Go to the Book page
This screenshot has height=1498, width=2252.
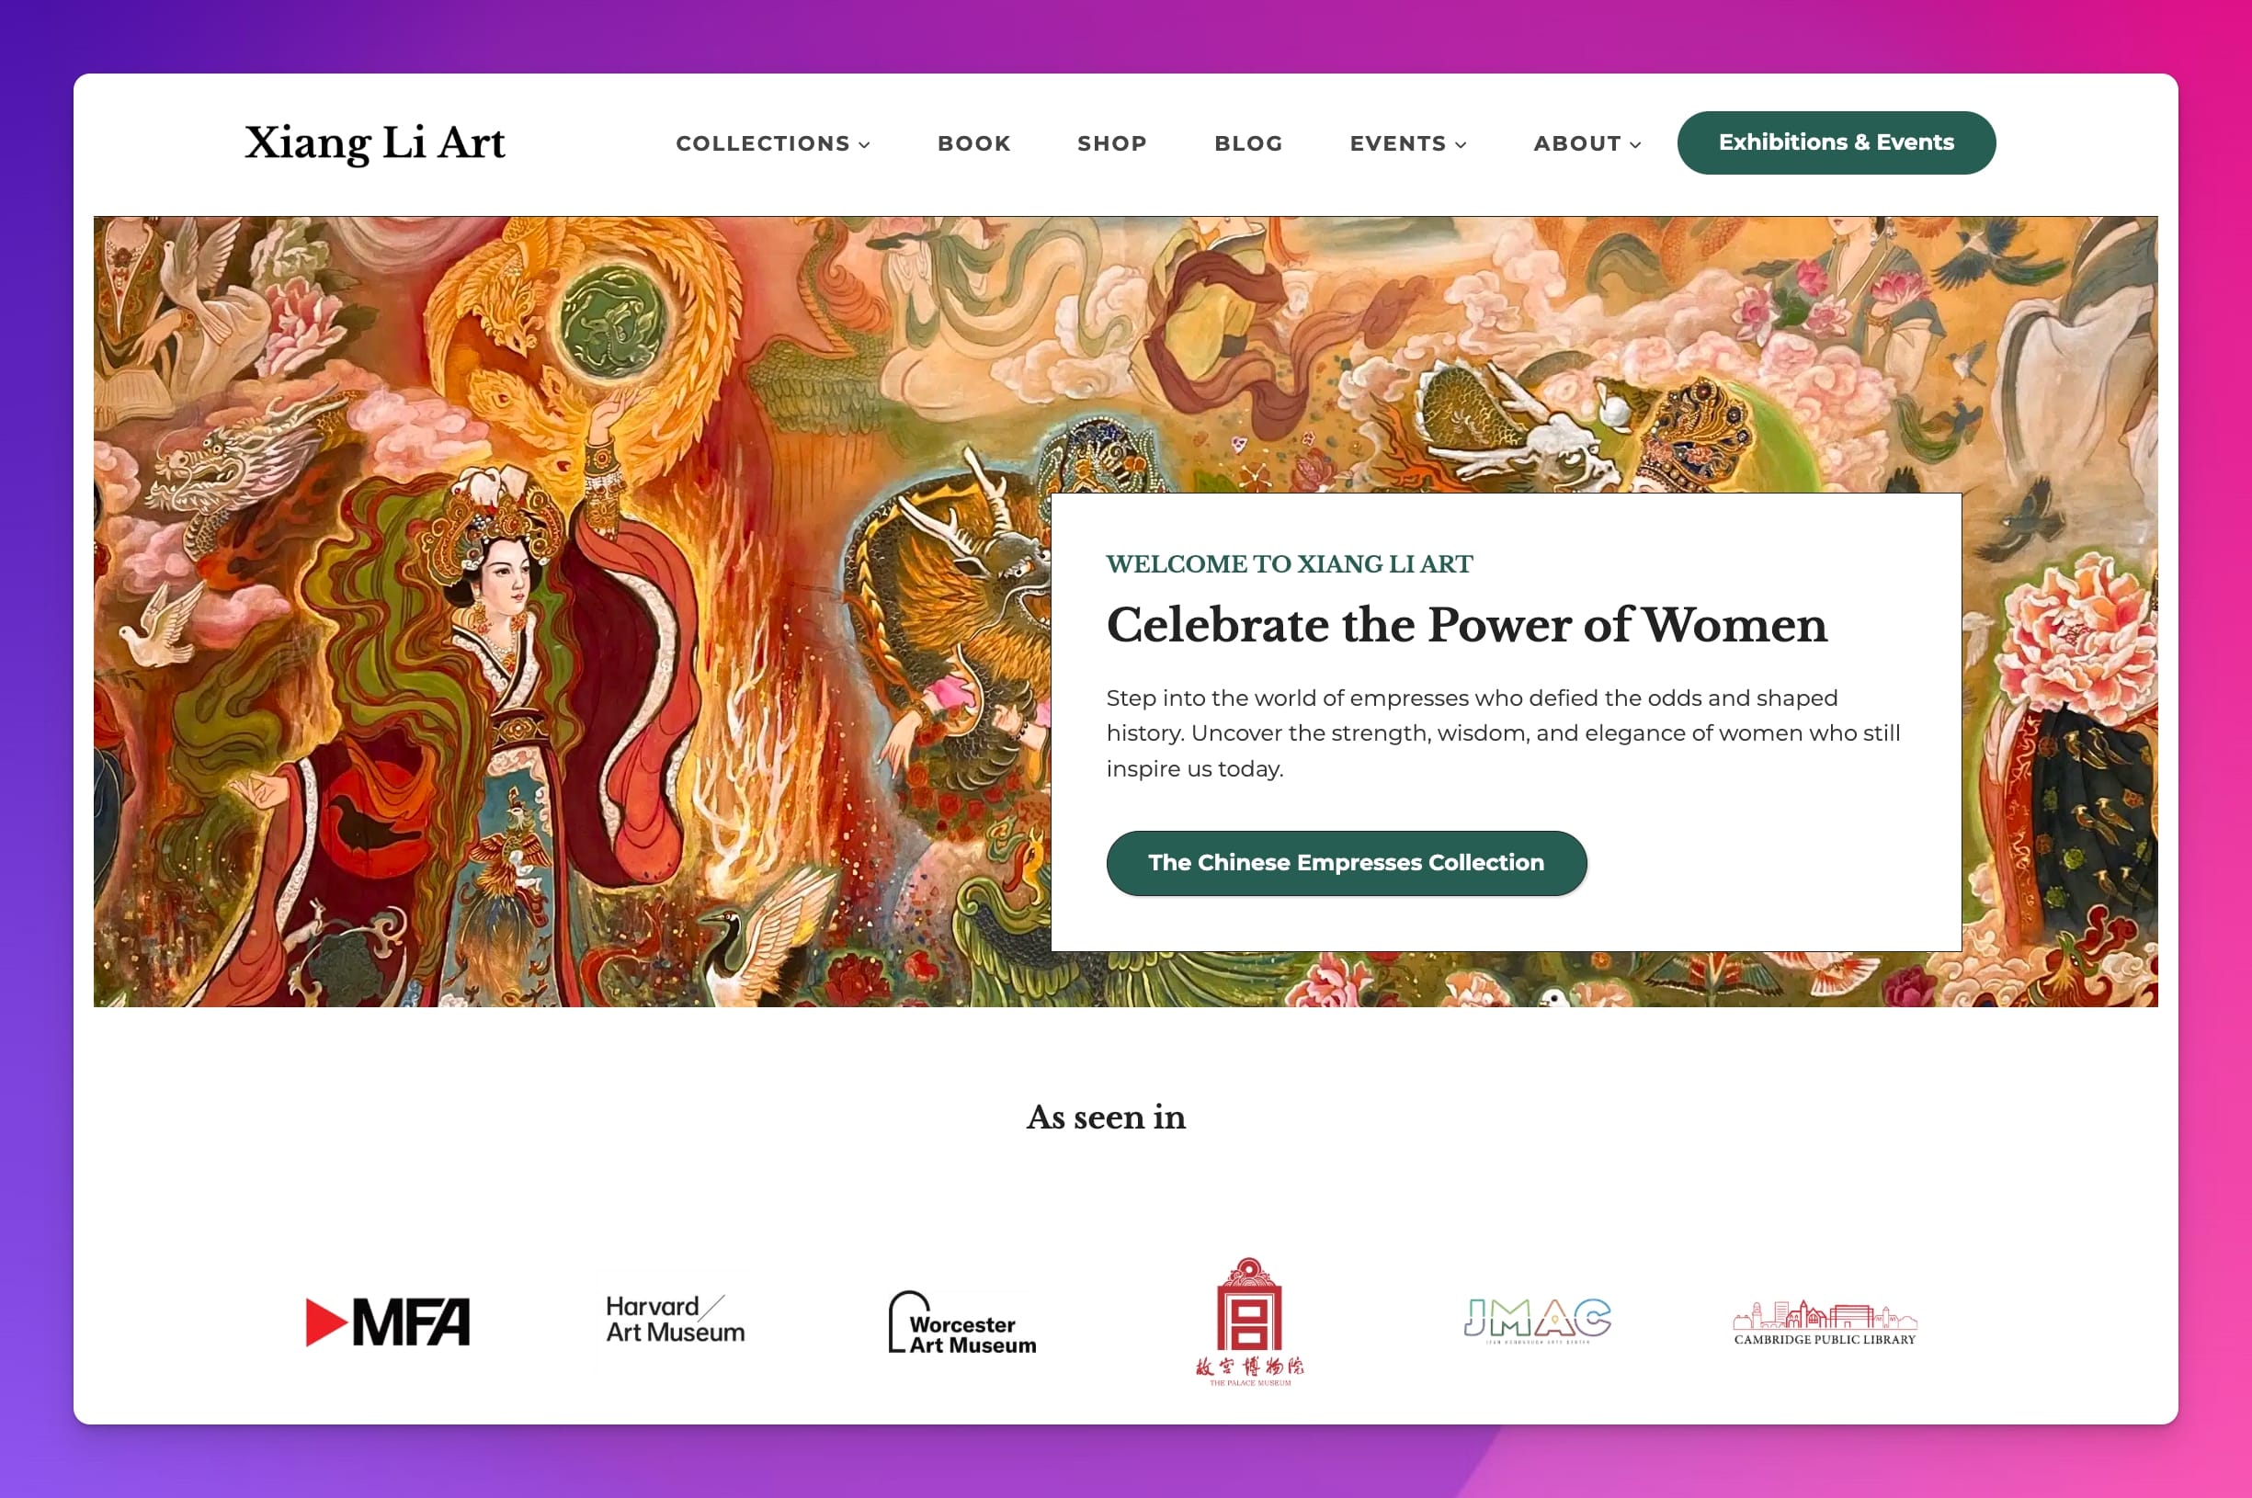pyautogui.click(x=973, y=143)
